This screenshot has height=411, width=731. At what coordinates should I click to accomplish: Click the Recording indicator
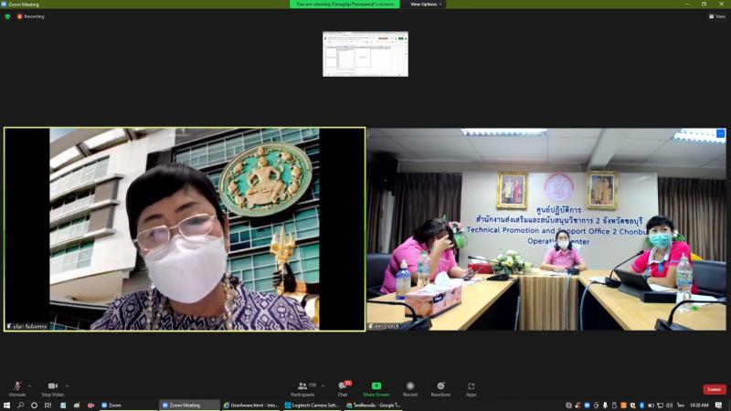tap(31, 16)
